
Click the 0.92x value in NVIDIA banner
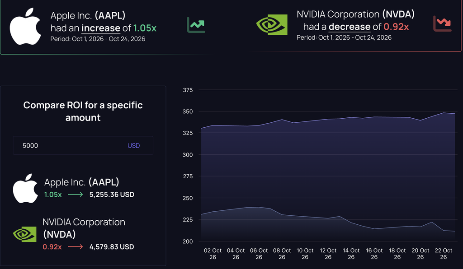(396, 27)
